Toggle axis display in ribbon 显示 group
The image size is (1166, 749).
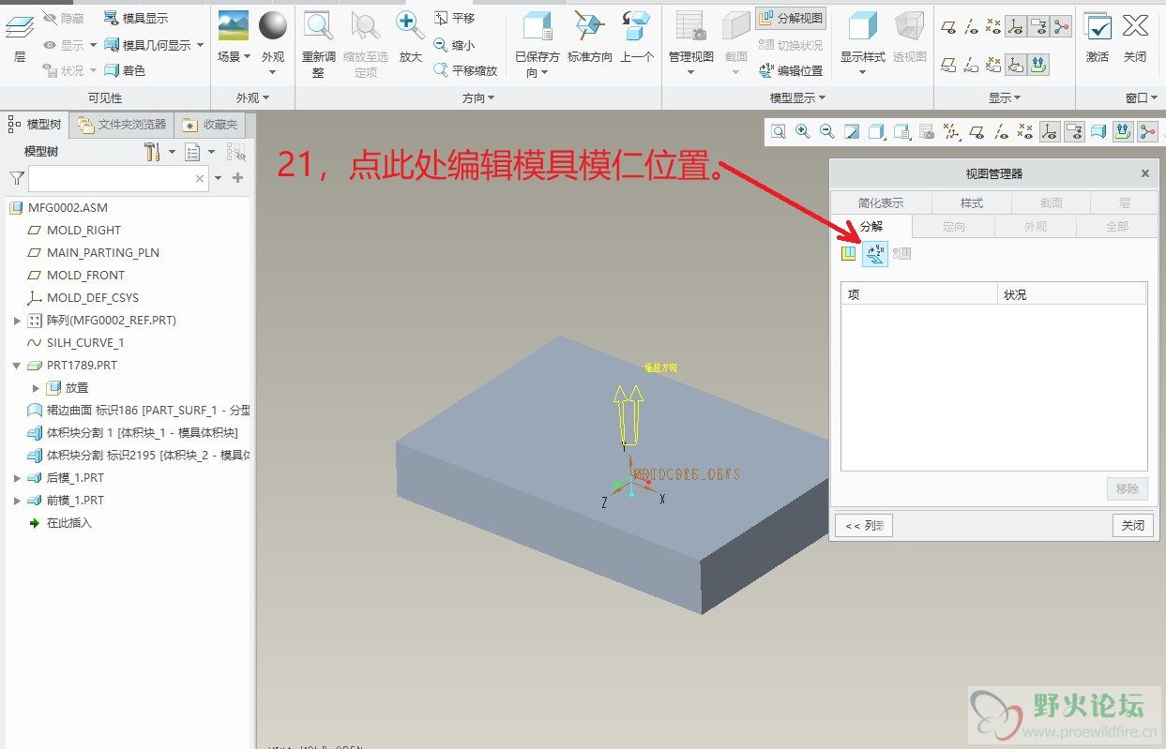[972, 27]
